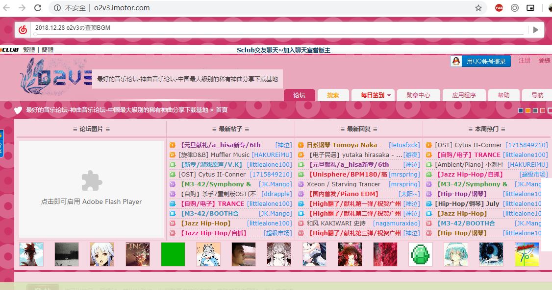552x290 pixels.
Task: Open the o2v3 forum logo
Action: click(55, 76)
